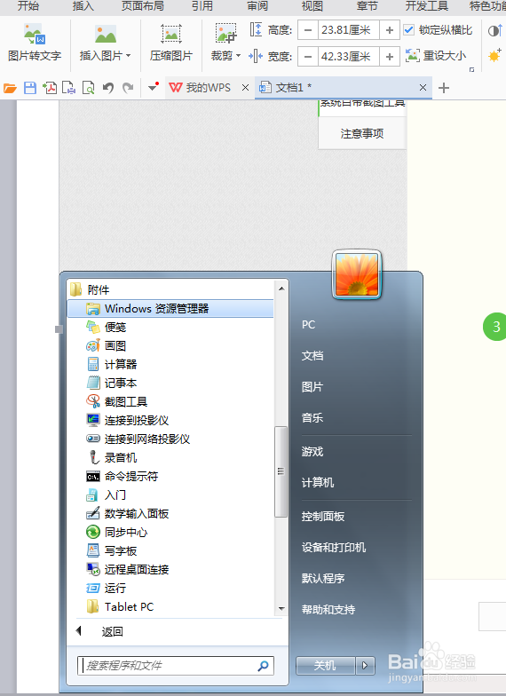The width and height of the screenshot is (506, 696).
Task: Increase 宽度 width with plus button
Action: (x=389, y=57)
